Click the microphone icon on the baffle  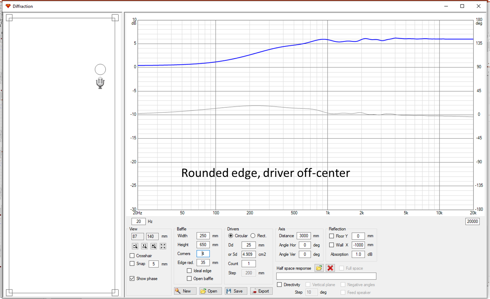pos(100,83)
